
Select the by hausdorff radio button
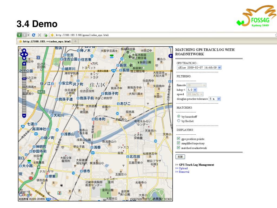click(x=179, y=116)
